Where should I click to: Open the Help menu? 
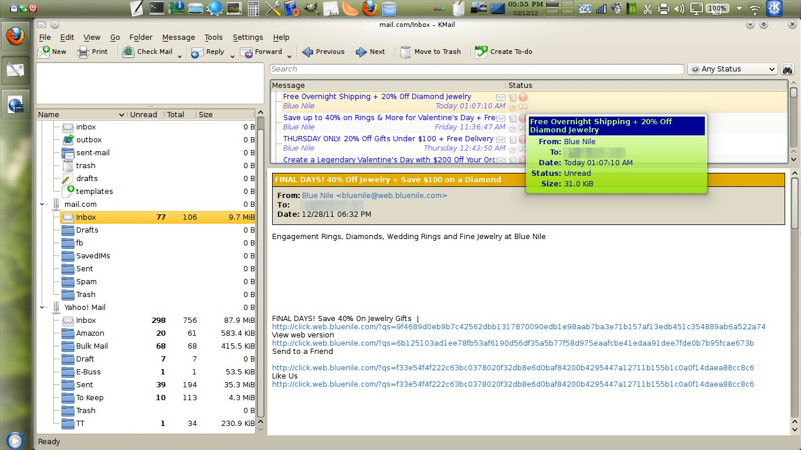pyautogui.click(x=281, y=37)
